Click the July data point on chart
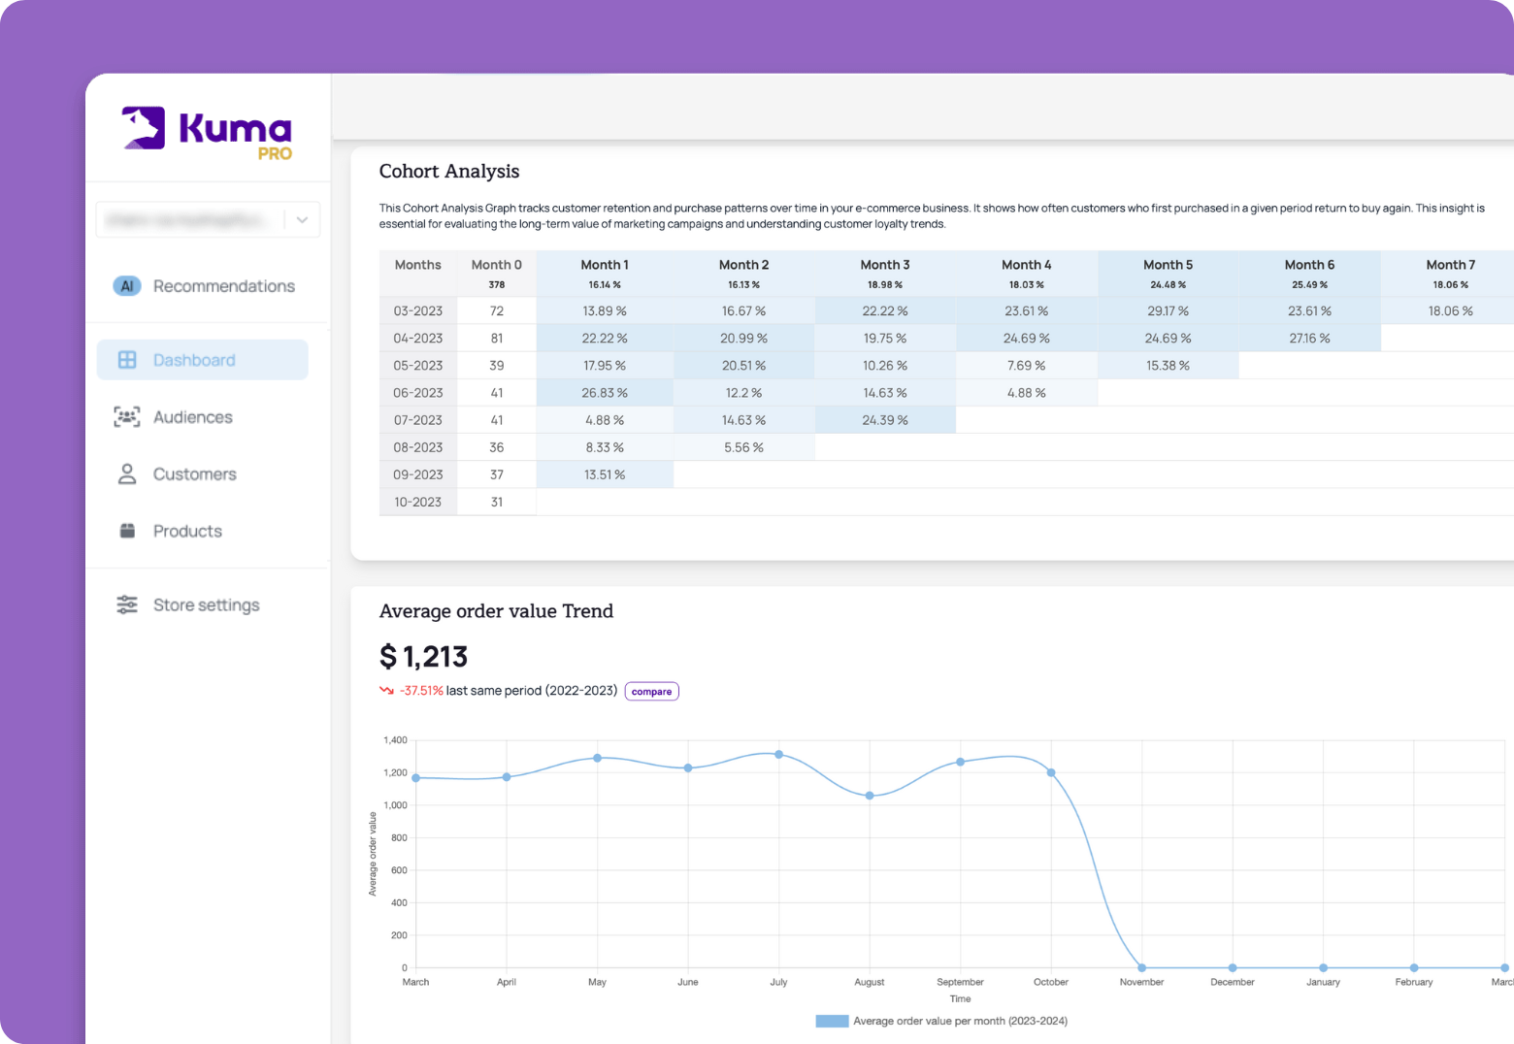Screen dimensions: 1514x1044 coord(778,754)
